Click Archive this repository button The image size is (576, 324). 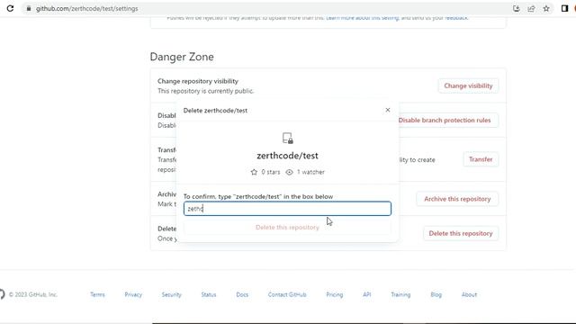(x=457, y=199)
